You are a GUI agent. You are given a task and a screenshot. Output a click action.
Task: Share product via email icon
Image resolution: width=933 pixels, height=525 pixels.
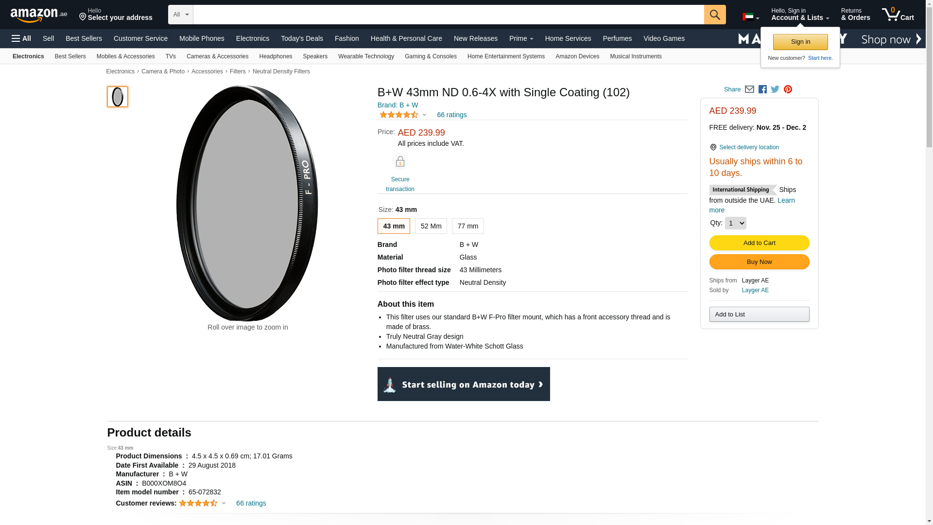[x=749, y=89]
